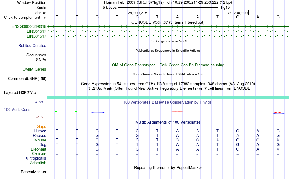Click 'Multiz Alignments of 100 Vertebrates' title
The image size is (289, 179).
pos(168,122)
